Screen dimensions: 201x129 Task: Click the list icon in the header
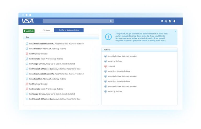[162, 21]
